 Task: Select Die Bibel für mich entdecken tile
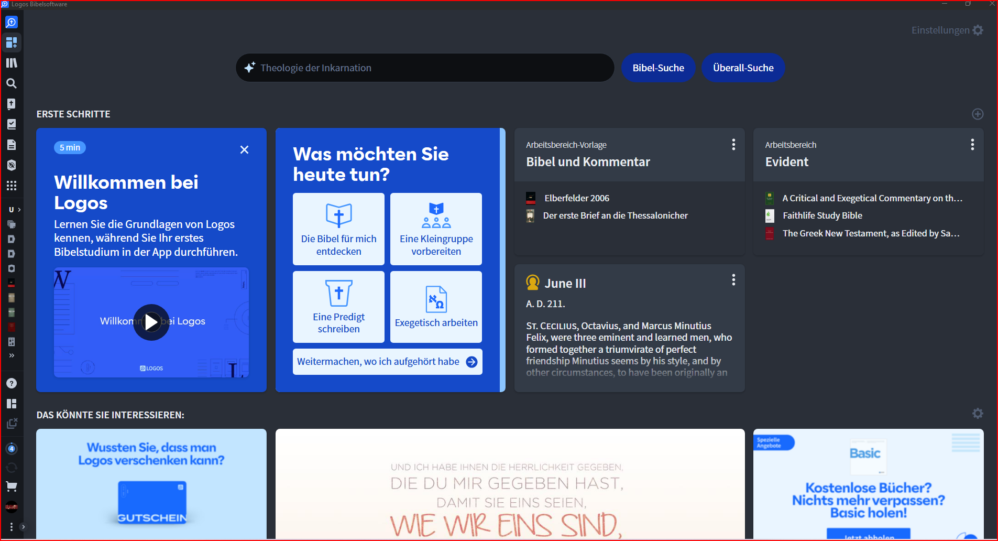coord(338,229)
